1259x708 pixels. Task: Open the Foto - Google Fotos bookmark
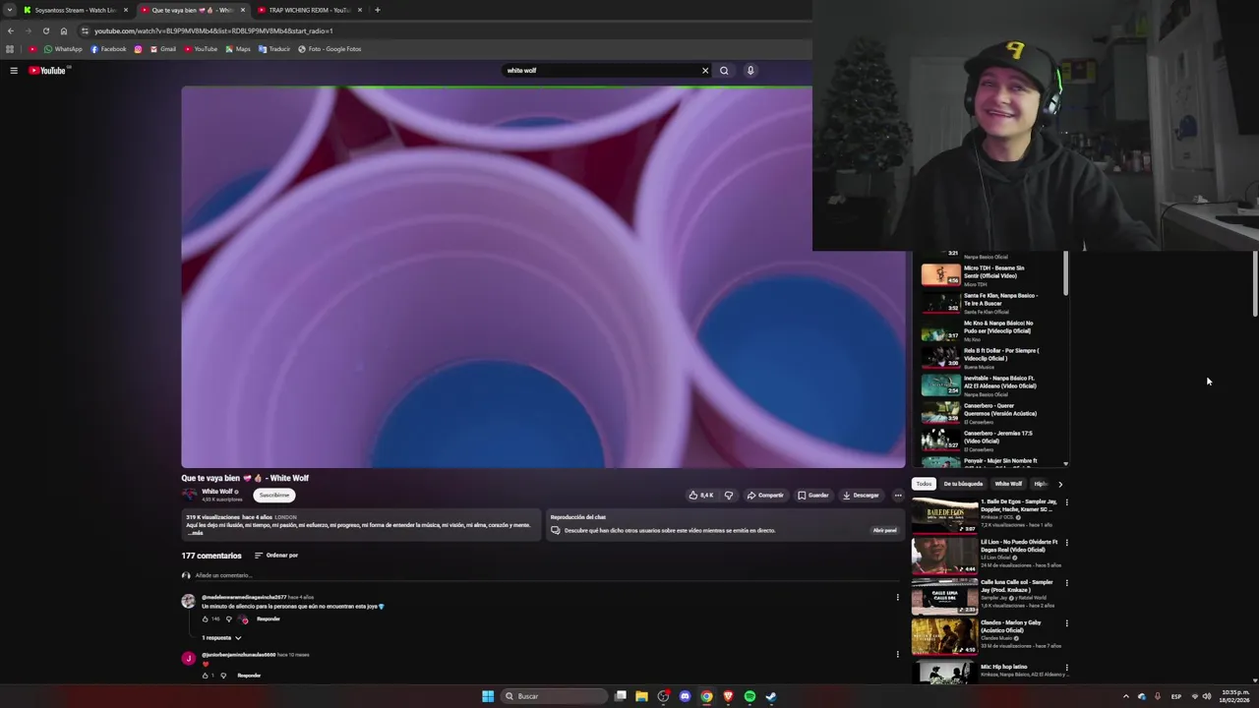(330, 49)
